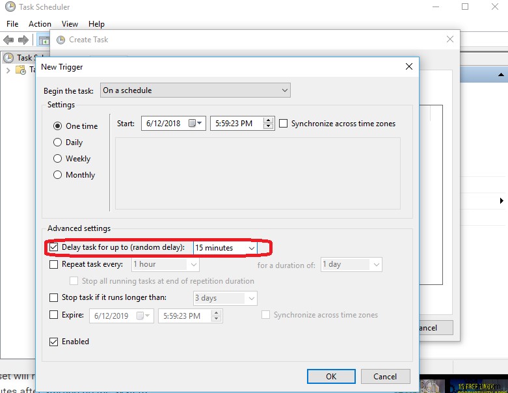Click the expire time up spinner

pos(216,313)
